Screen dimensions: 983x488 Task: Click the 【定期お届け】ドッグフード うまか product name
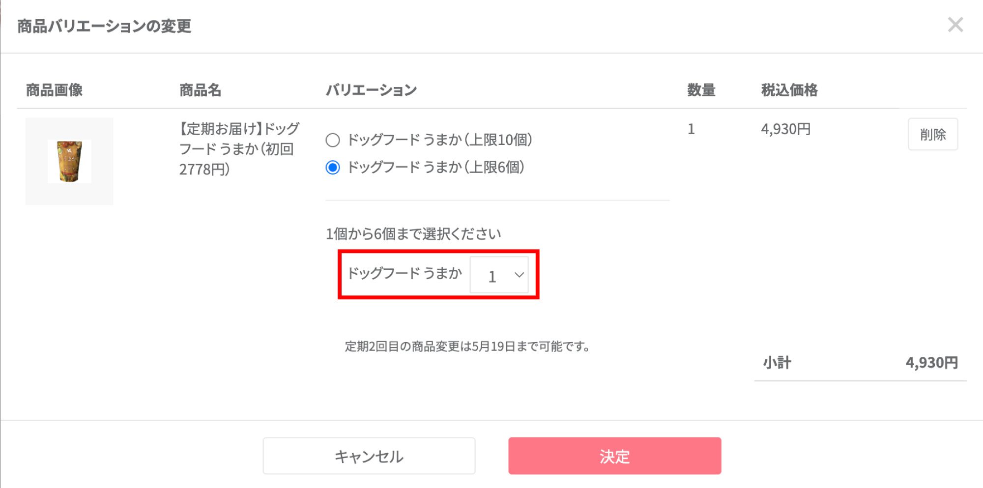[x=239, y=149]
